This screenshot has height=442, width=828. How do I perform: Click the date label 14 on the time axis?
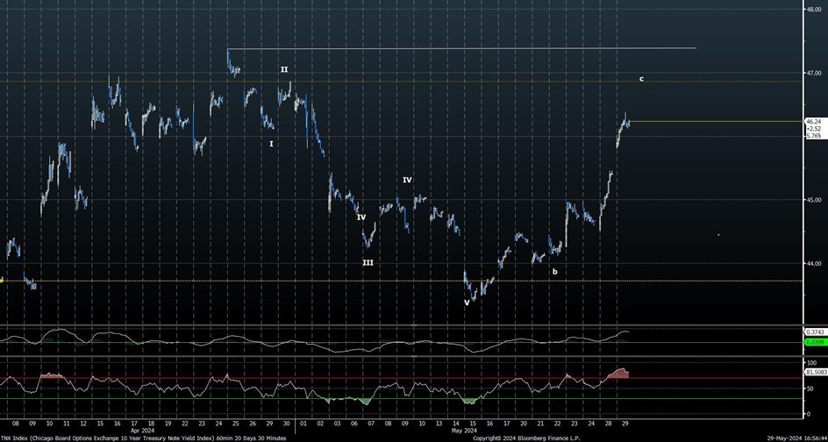pos(456,424)
